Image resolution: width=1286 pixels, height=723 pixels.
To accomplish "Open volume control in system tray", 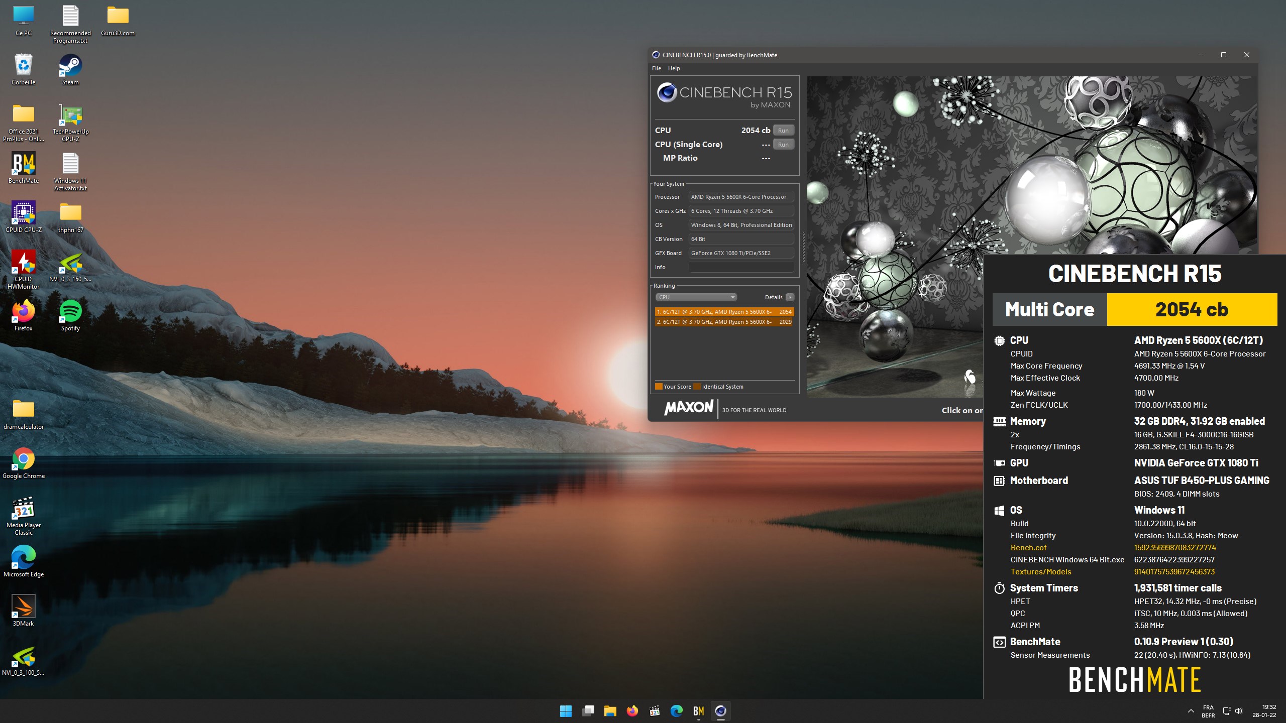I will (1239, 711).
